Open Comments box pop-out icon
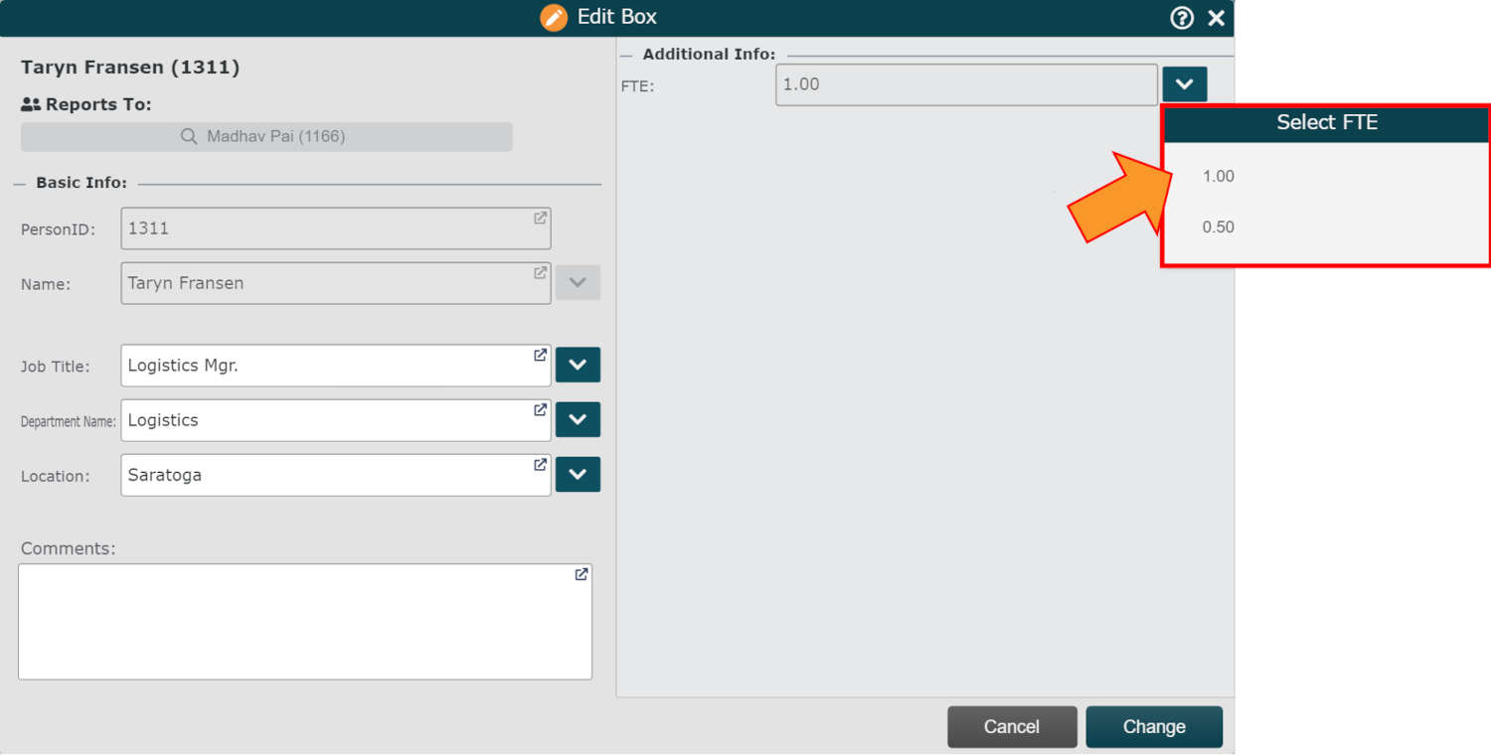 click(581, 574)
